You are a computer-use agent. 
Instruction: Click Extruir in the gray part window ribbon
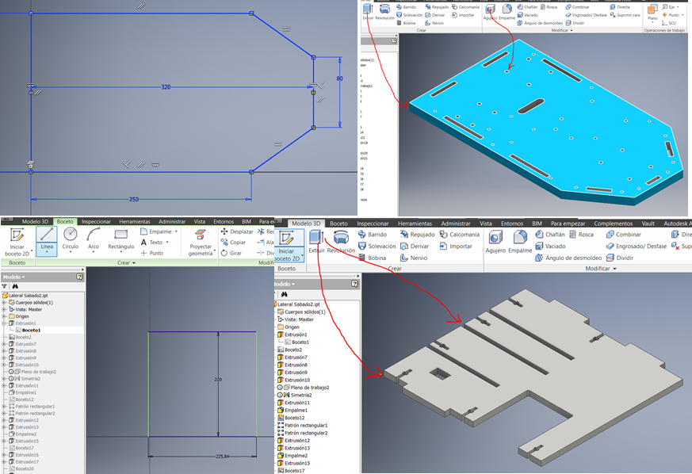[316, 243]
